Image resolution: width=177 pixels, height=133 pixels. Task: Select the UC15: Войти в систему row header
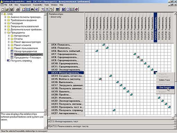click(66, 79)
